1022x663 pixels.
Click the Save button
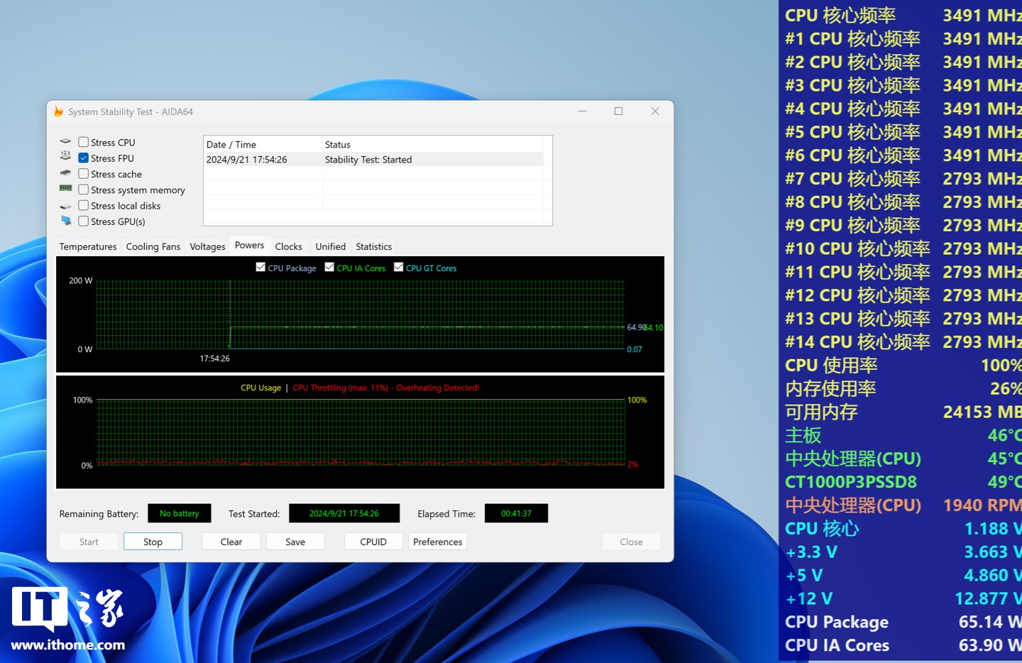[295, 542]
